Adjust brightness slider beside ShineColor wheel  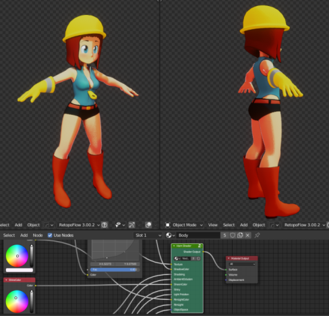point(32,301)
